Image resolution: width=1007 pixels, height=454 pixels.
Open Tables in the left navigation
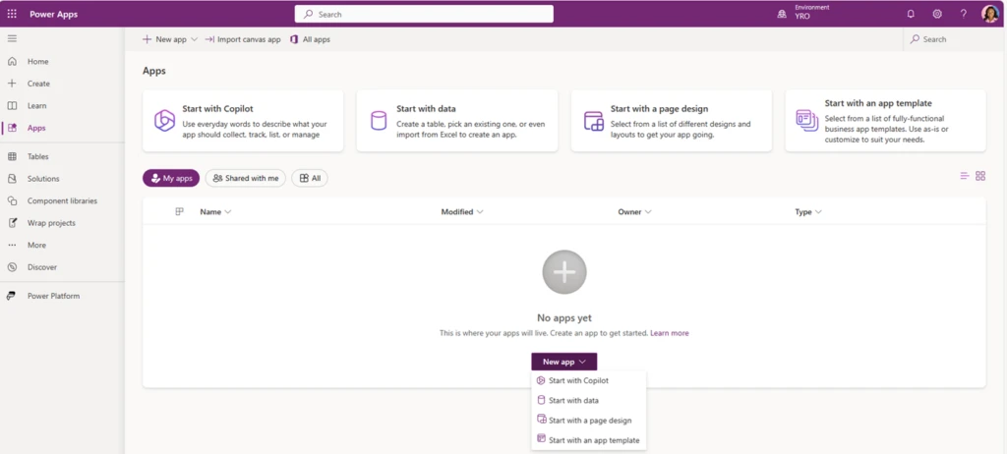(62, 156)
